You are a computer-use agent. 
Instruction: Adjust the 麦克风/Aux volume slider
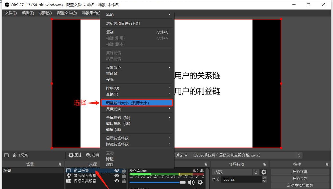(x=157, y=182)
